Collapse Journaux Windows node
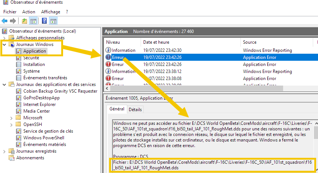This screenshot has height=173, width=318. [4, 44]
